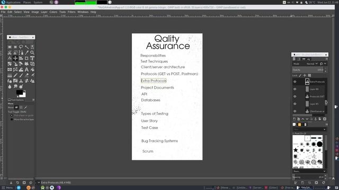Select the Color Picker eyedropper tool
Screen dimensions: 339x190
point(26,53)
